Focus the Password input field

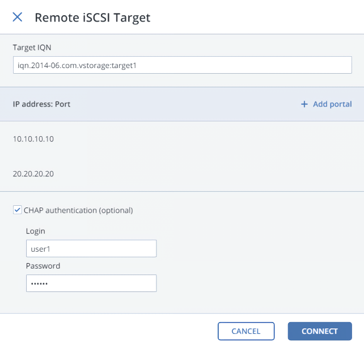[x=91, y=283]
